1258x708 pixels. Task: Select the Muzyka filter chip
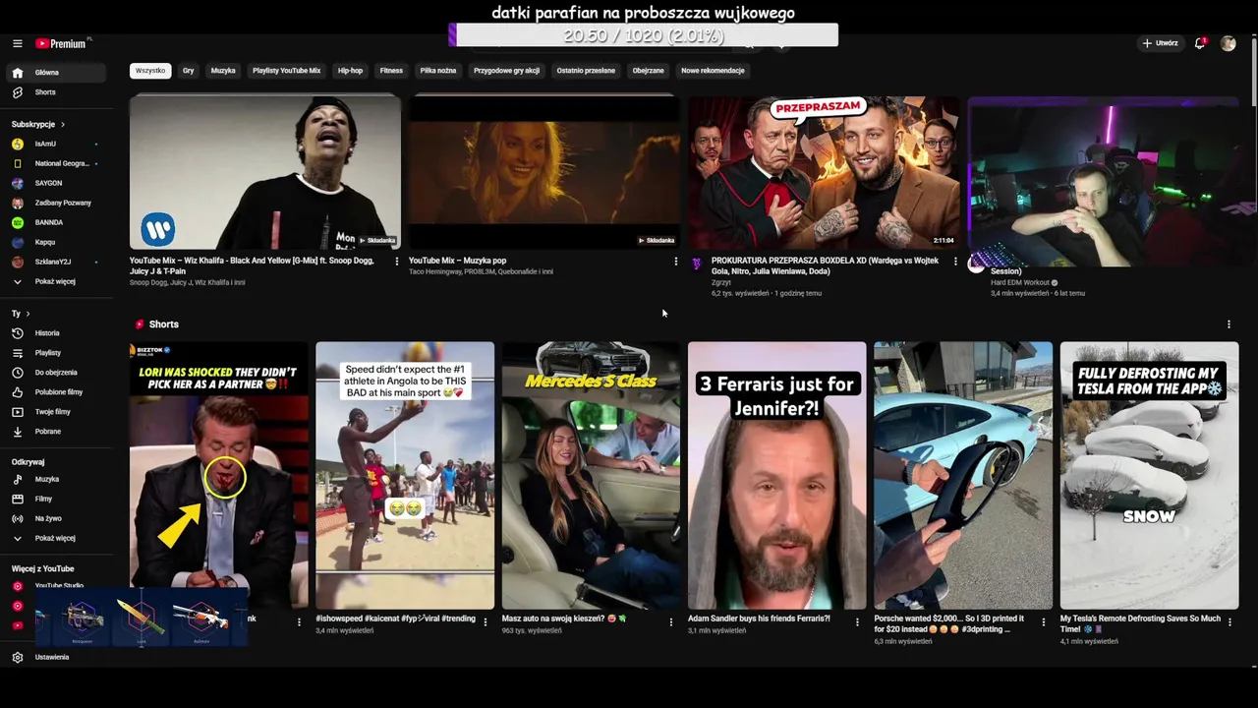pos(223,71)
